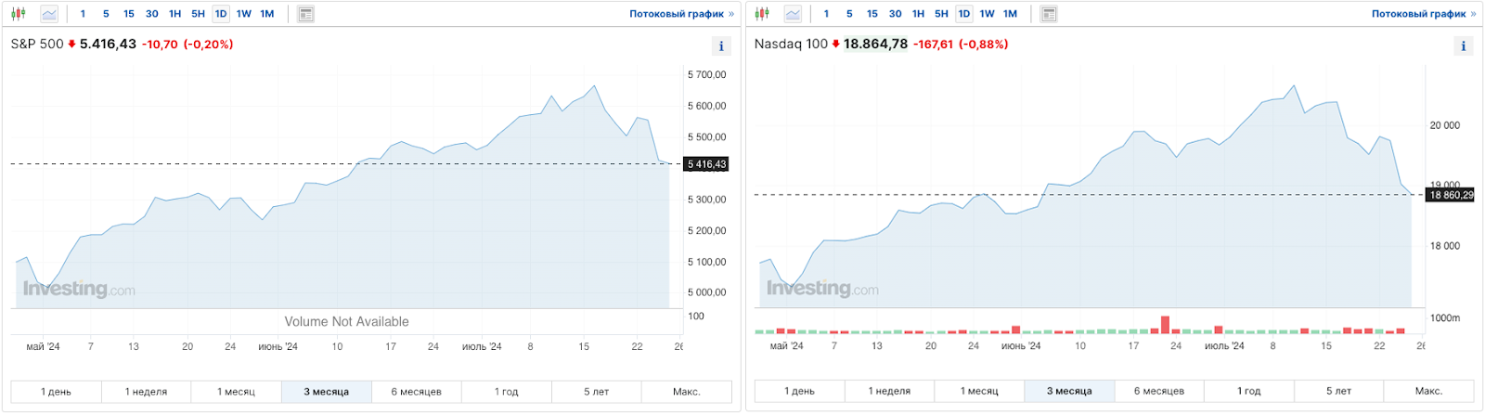This screenshot has height=414, width=1485.
Task: Select 5 лет range for S&P 500
Action: [597, 392]
